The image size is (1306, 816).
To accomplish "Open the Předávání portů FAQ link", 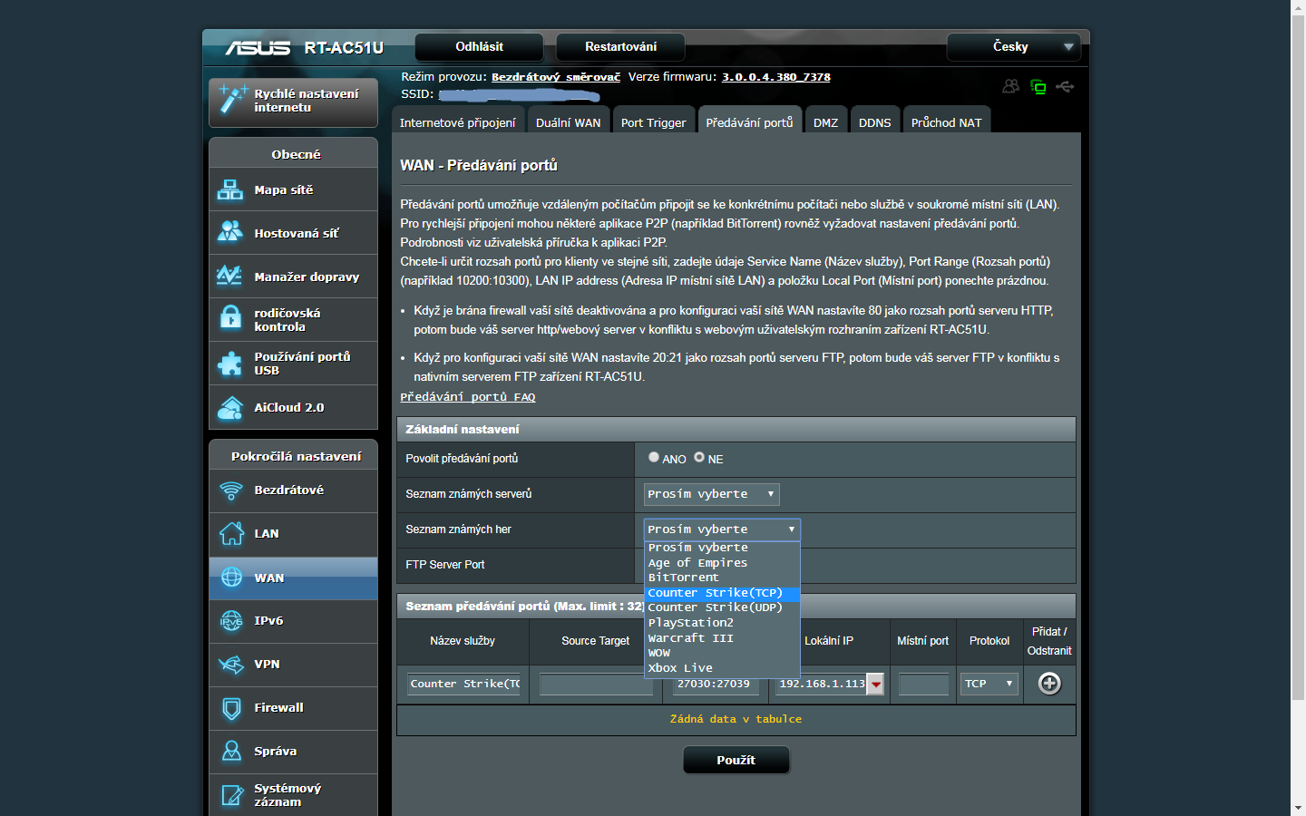I will (x=467, y=397).
